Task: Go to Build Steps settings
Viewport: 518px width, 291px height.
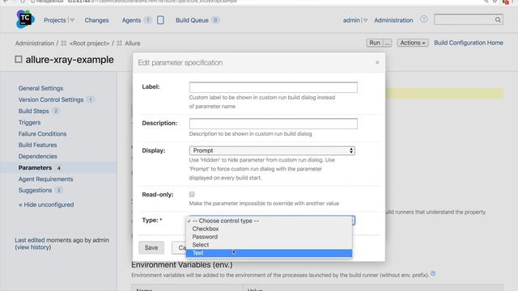Action: pos(34,111)
